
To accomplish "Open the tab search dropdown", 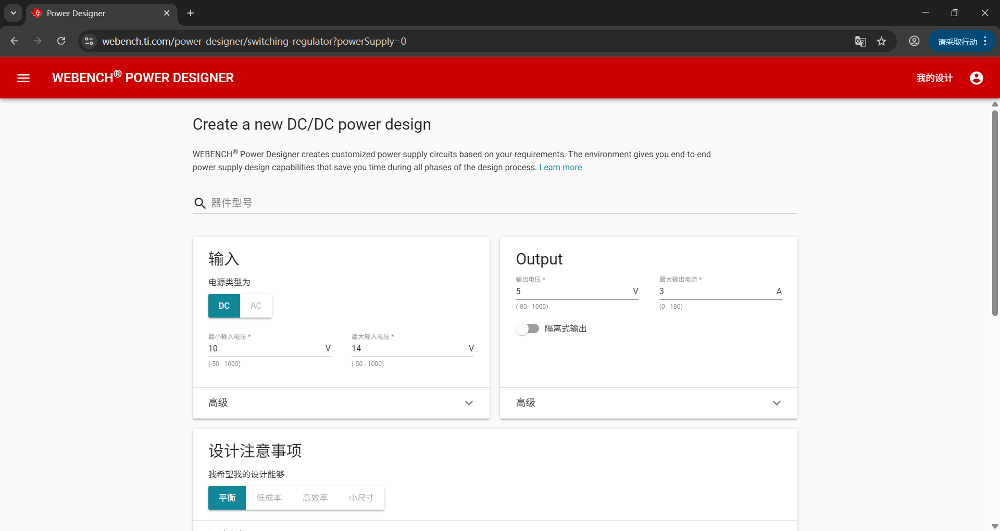I will point(14,13).
